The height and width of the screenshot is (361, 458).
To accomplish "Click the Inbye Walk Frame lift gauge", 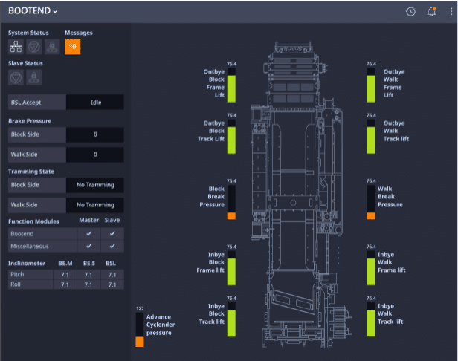I will [371, 268].
